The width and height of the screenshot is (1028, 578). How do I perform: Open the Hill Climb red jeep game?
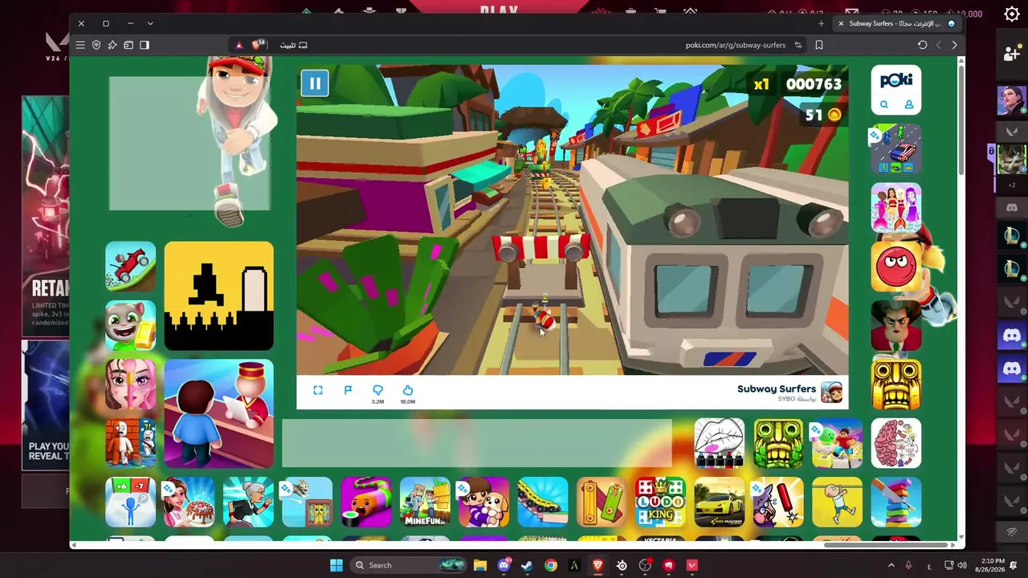[x=131, y=266]
